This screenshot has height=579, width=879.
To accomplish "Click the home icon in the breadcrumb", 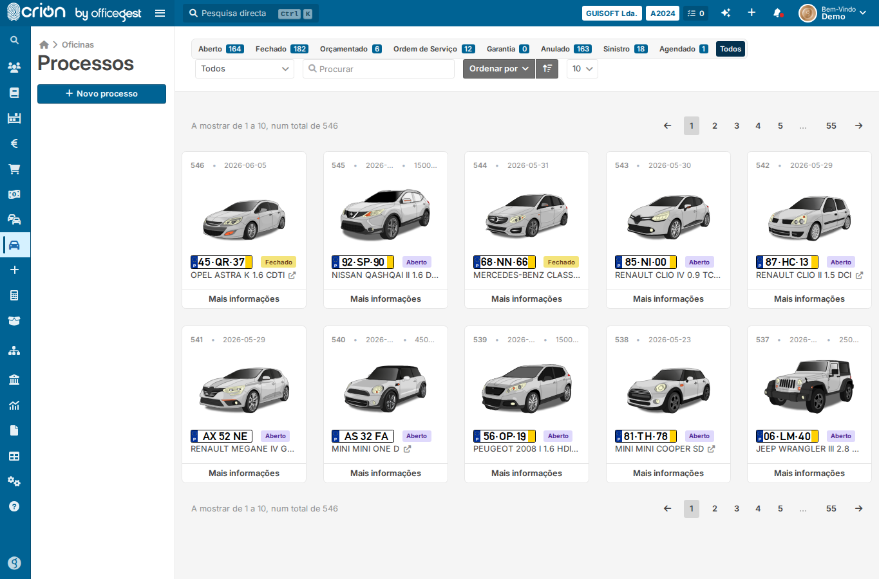I will click(44, 44).
